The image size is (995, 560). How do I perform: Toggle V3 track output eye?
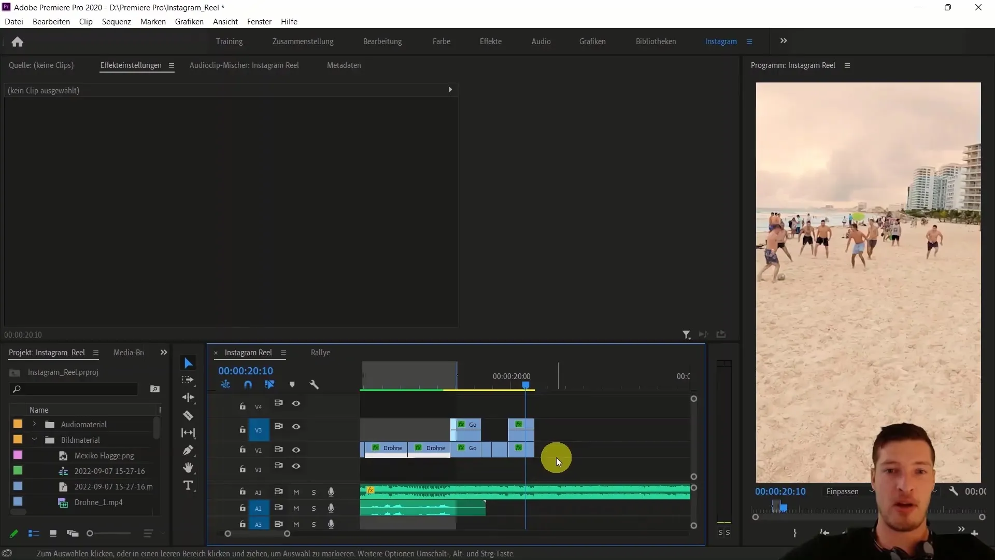coord(296,427)
